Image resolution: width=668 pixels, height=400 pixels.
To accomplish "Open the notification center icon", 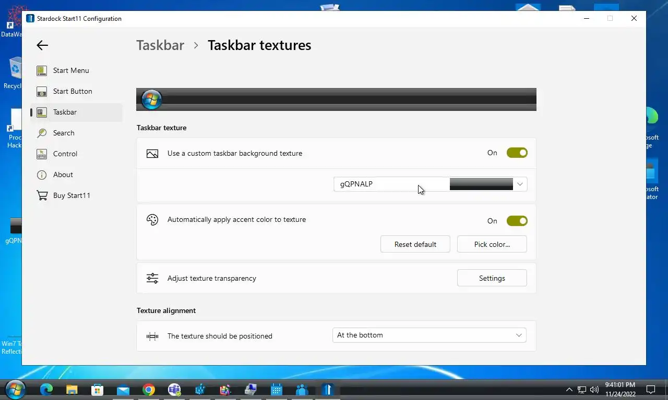I will point(651,390).
